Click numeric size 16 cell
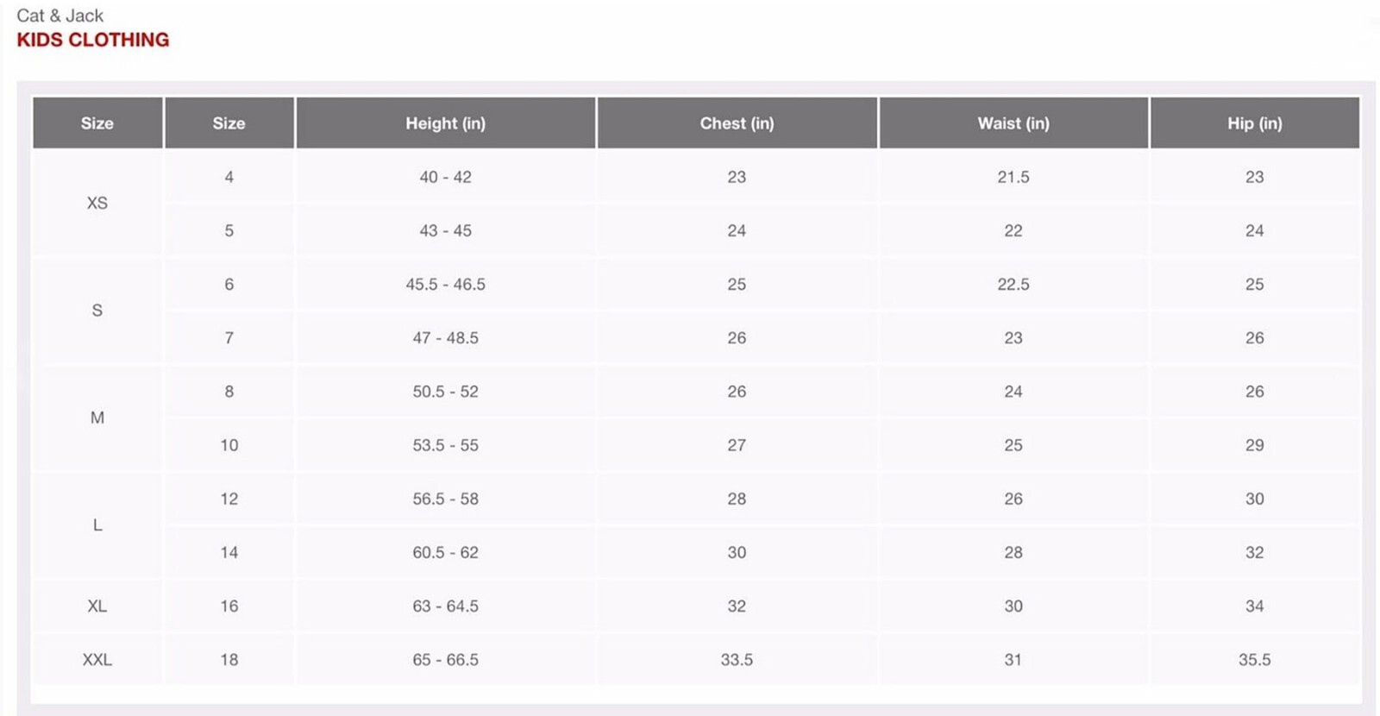Image resolution: width=1380 pixels, height=716 pixels. (x=229, y=606)
